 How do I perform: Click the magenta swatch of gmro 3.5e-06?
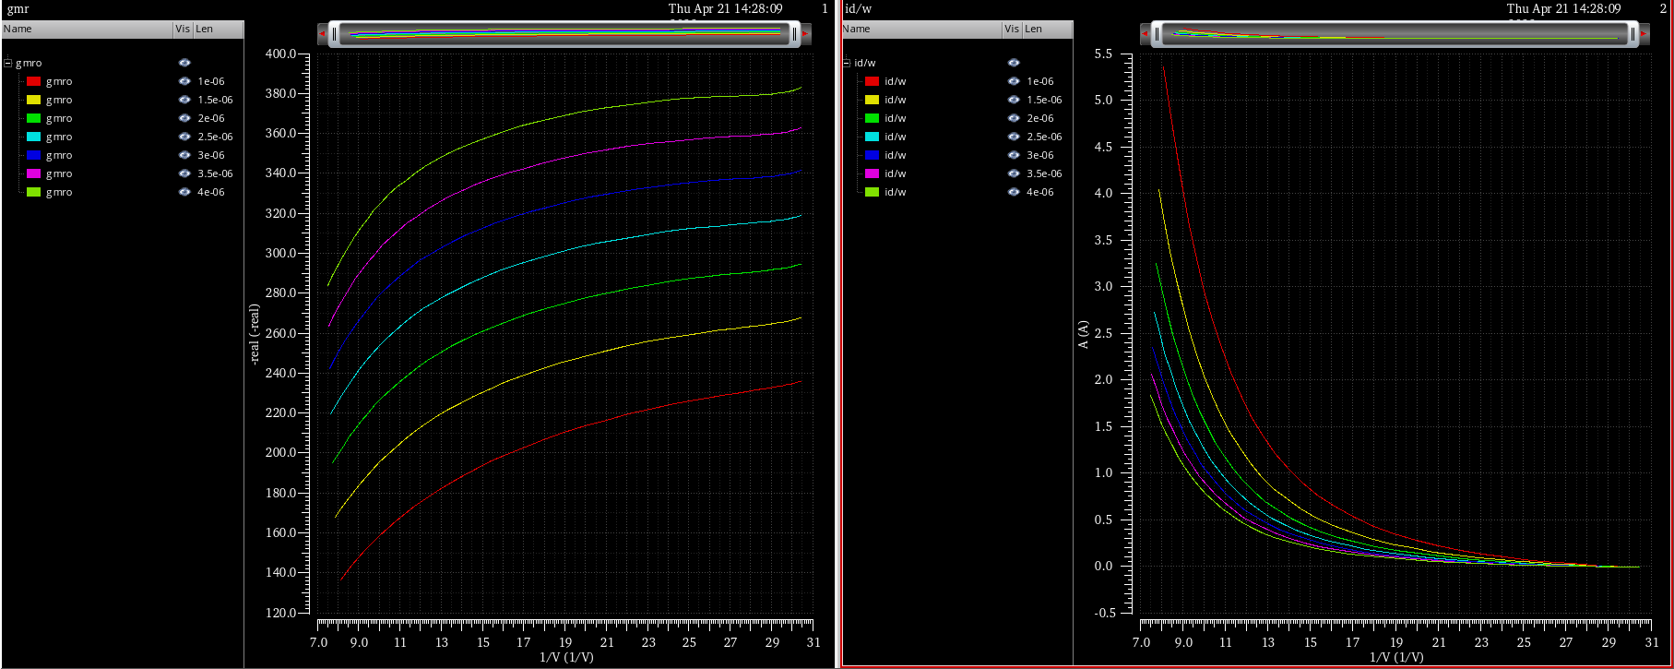pos(33,173)
